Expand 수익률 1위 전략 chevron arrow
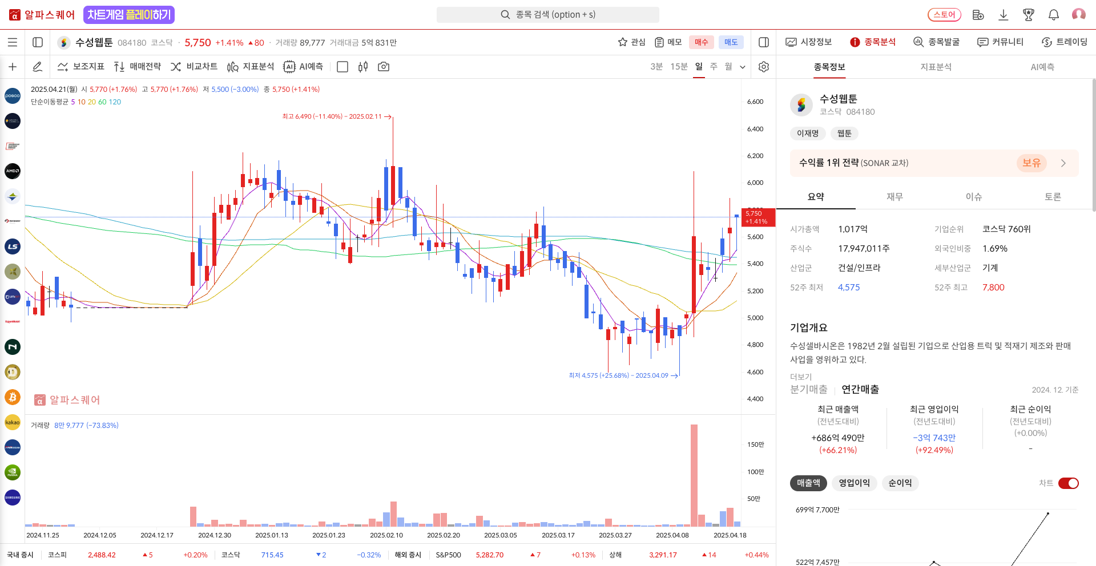This screenshot has height=566, width=1096. point(1063,163)
